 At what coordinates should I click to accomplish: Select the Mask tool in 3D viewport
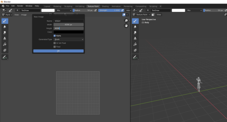[x=135, y=50]
